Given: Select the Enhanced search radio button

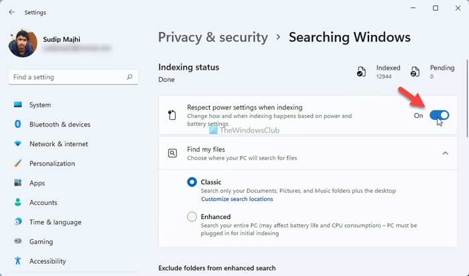Looking at the screenshot, I should [x=192, y=217].
